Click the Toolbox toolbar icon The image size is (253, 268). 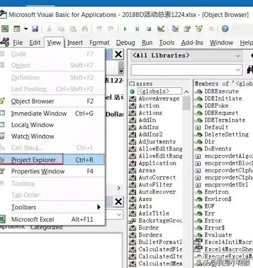211,29
